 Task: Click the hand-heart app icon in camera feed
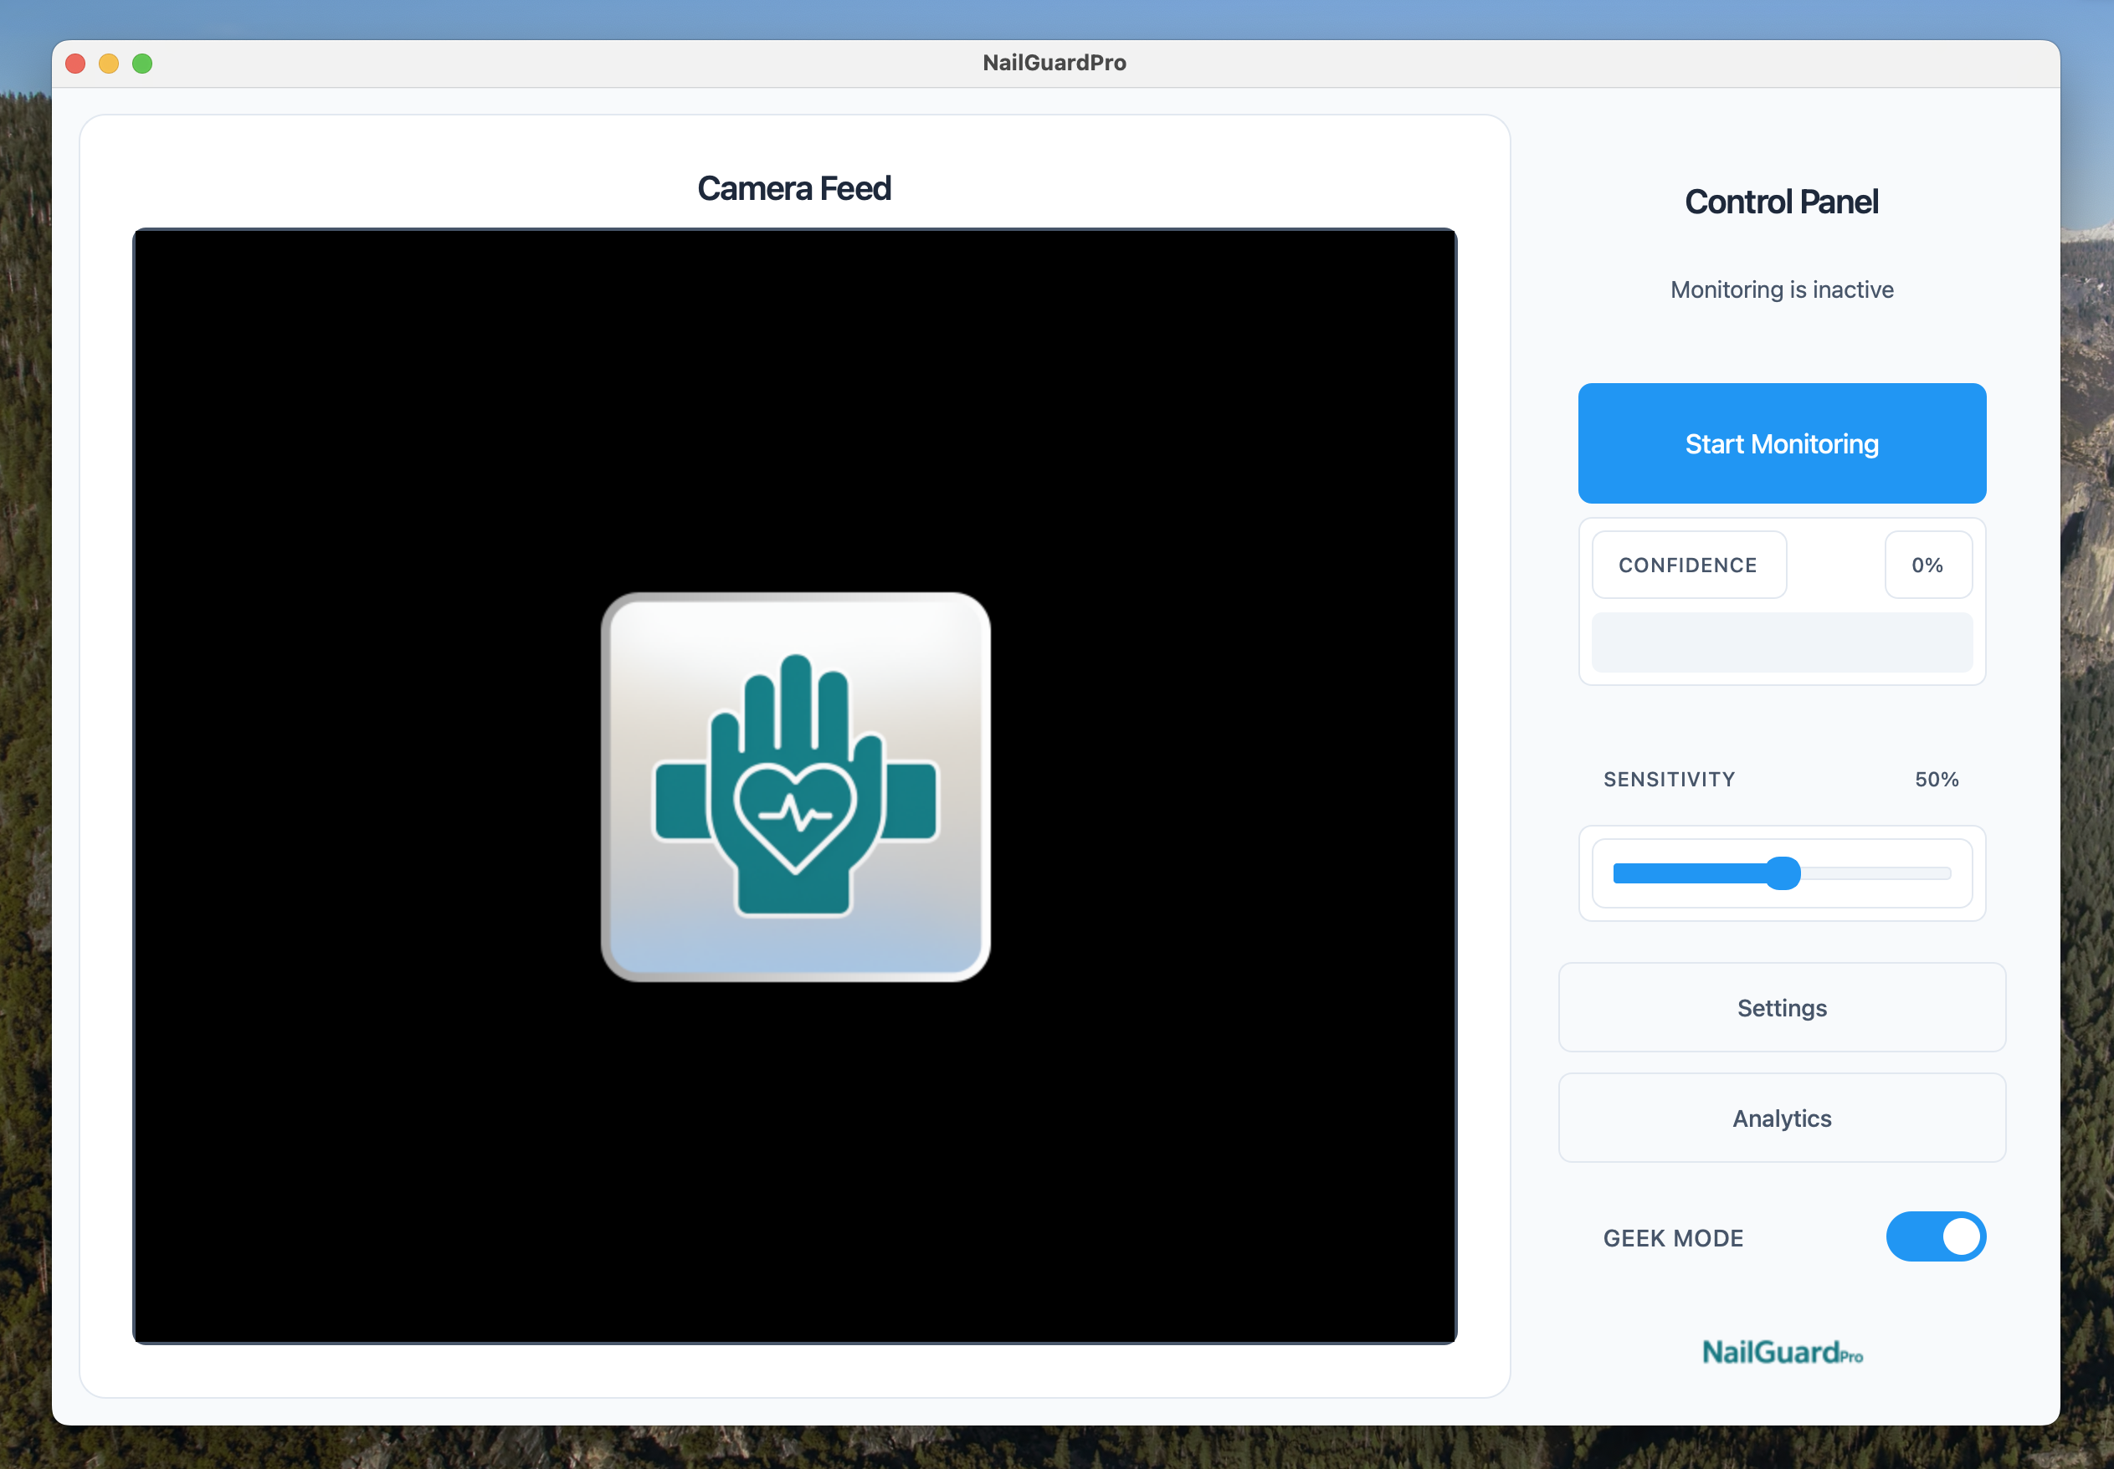796,787
